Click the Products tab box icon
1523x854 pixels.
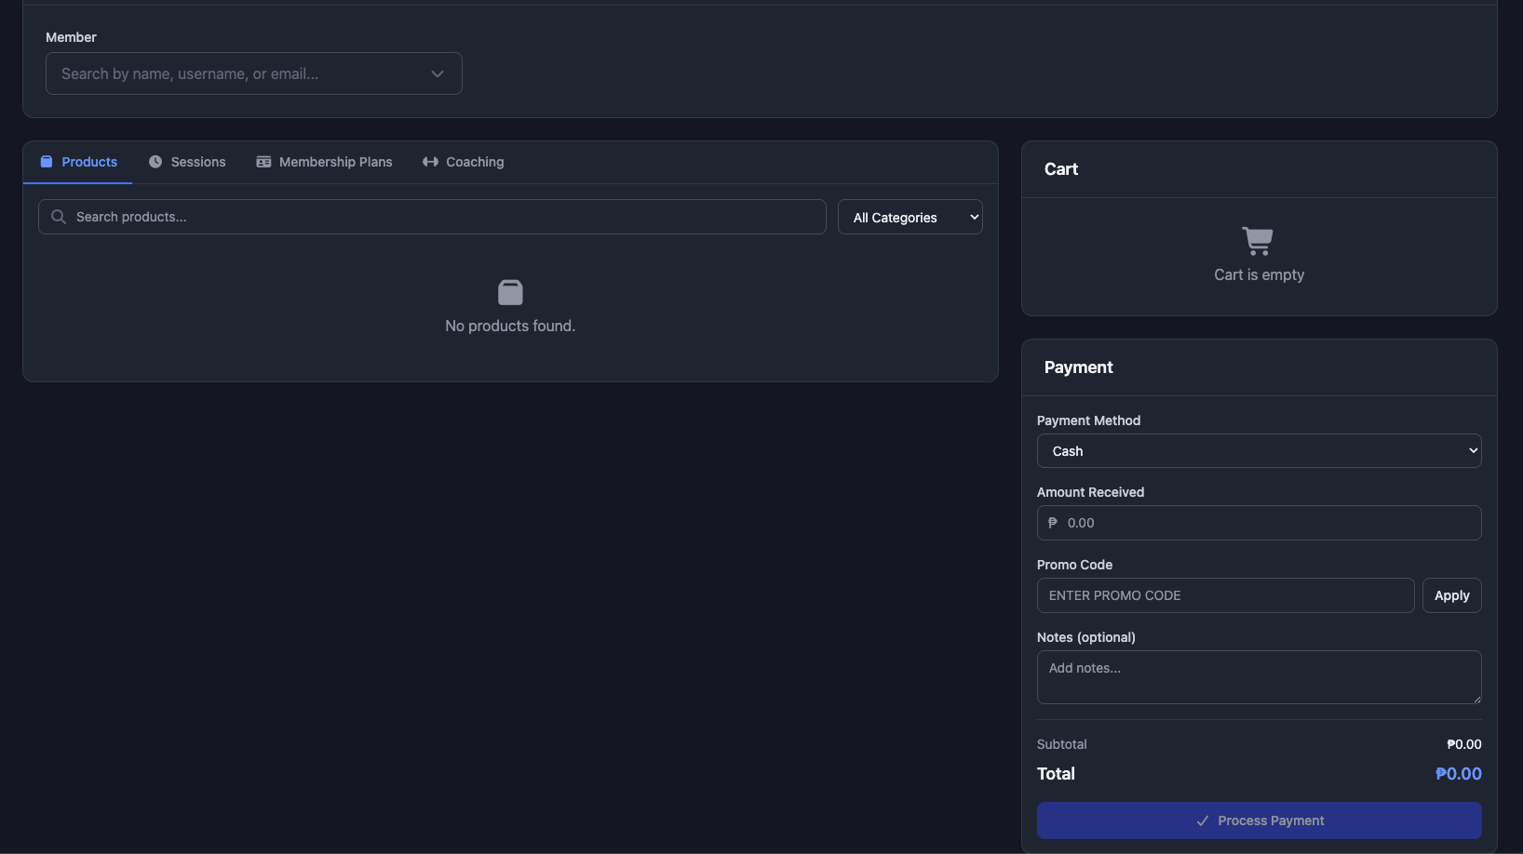47,162
